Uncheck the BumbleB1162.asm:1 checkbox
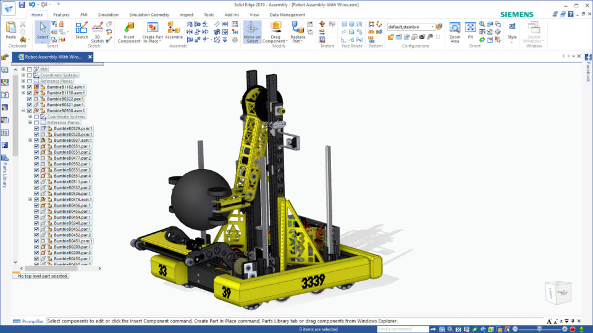The width and height of the screenshot is (593, 333). click(29, 87)
